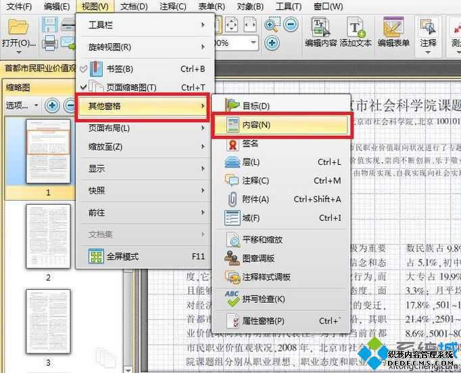Screen dimensions: 461x373
Task: Click the marquee zoom magnifier icon
Action: point(272,24)
